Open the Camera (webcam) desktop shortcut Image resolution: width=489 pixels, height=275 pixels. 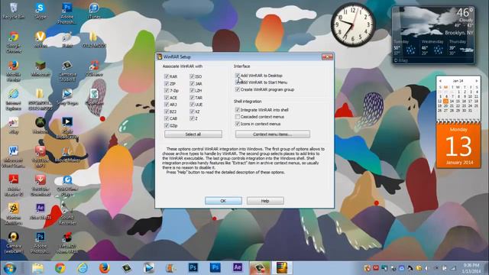click(x=14, y=243)
